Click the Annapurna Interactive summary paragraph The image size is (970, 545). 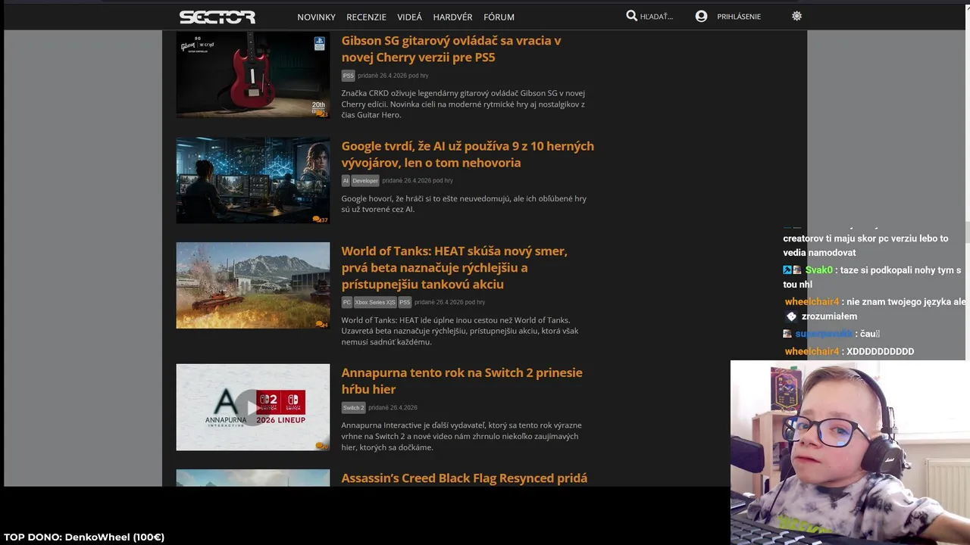(462, 436)
